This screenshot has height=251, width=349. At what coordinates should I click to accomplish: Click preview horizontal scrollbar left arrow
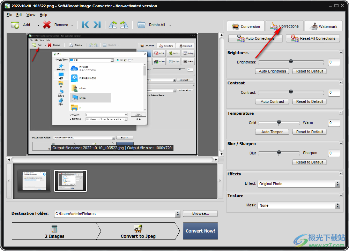[9, 160]
